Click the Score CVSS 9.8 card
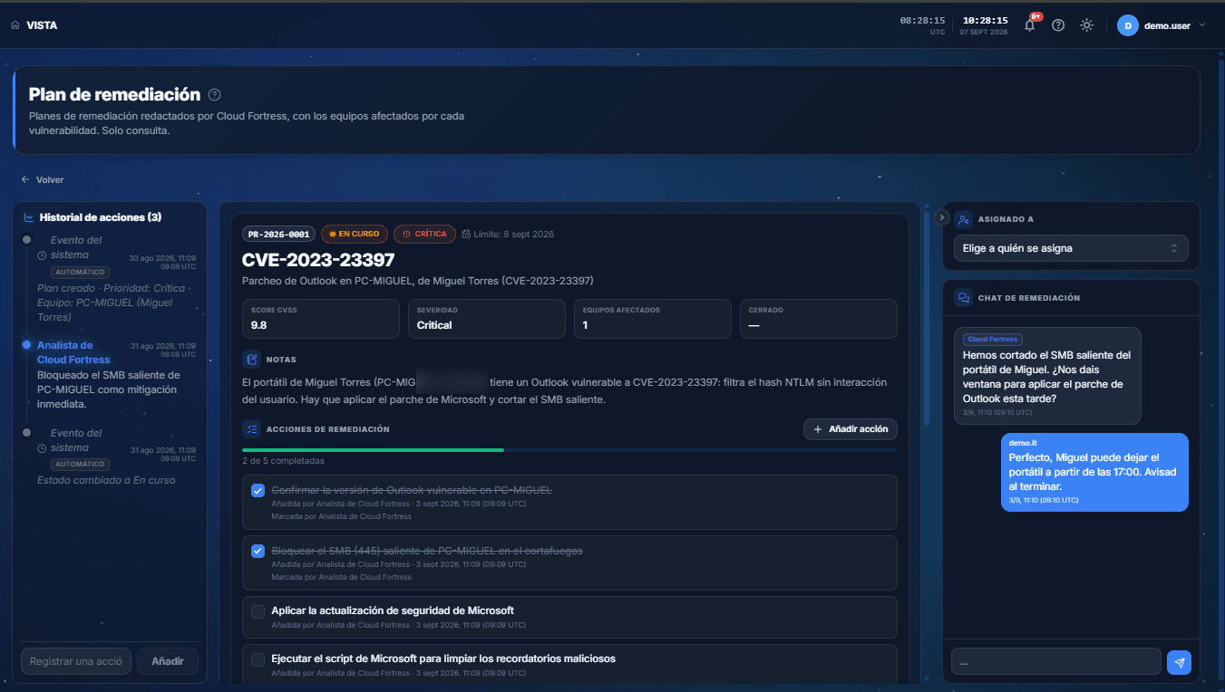This screenshot has height=692, width=1225. (321, 319)
